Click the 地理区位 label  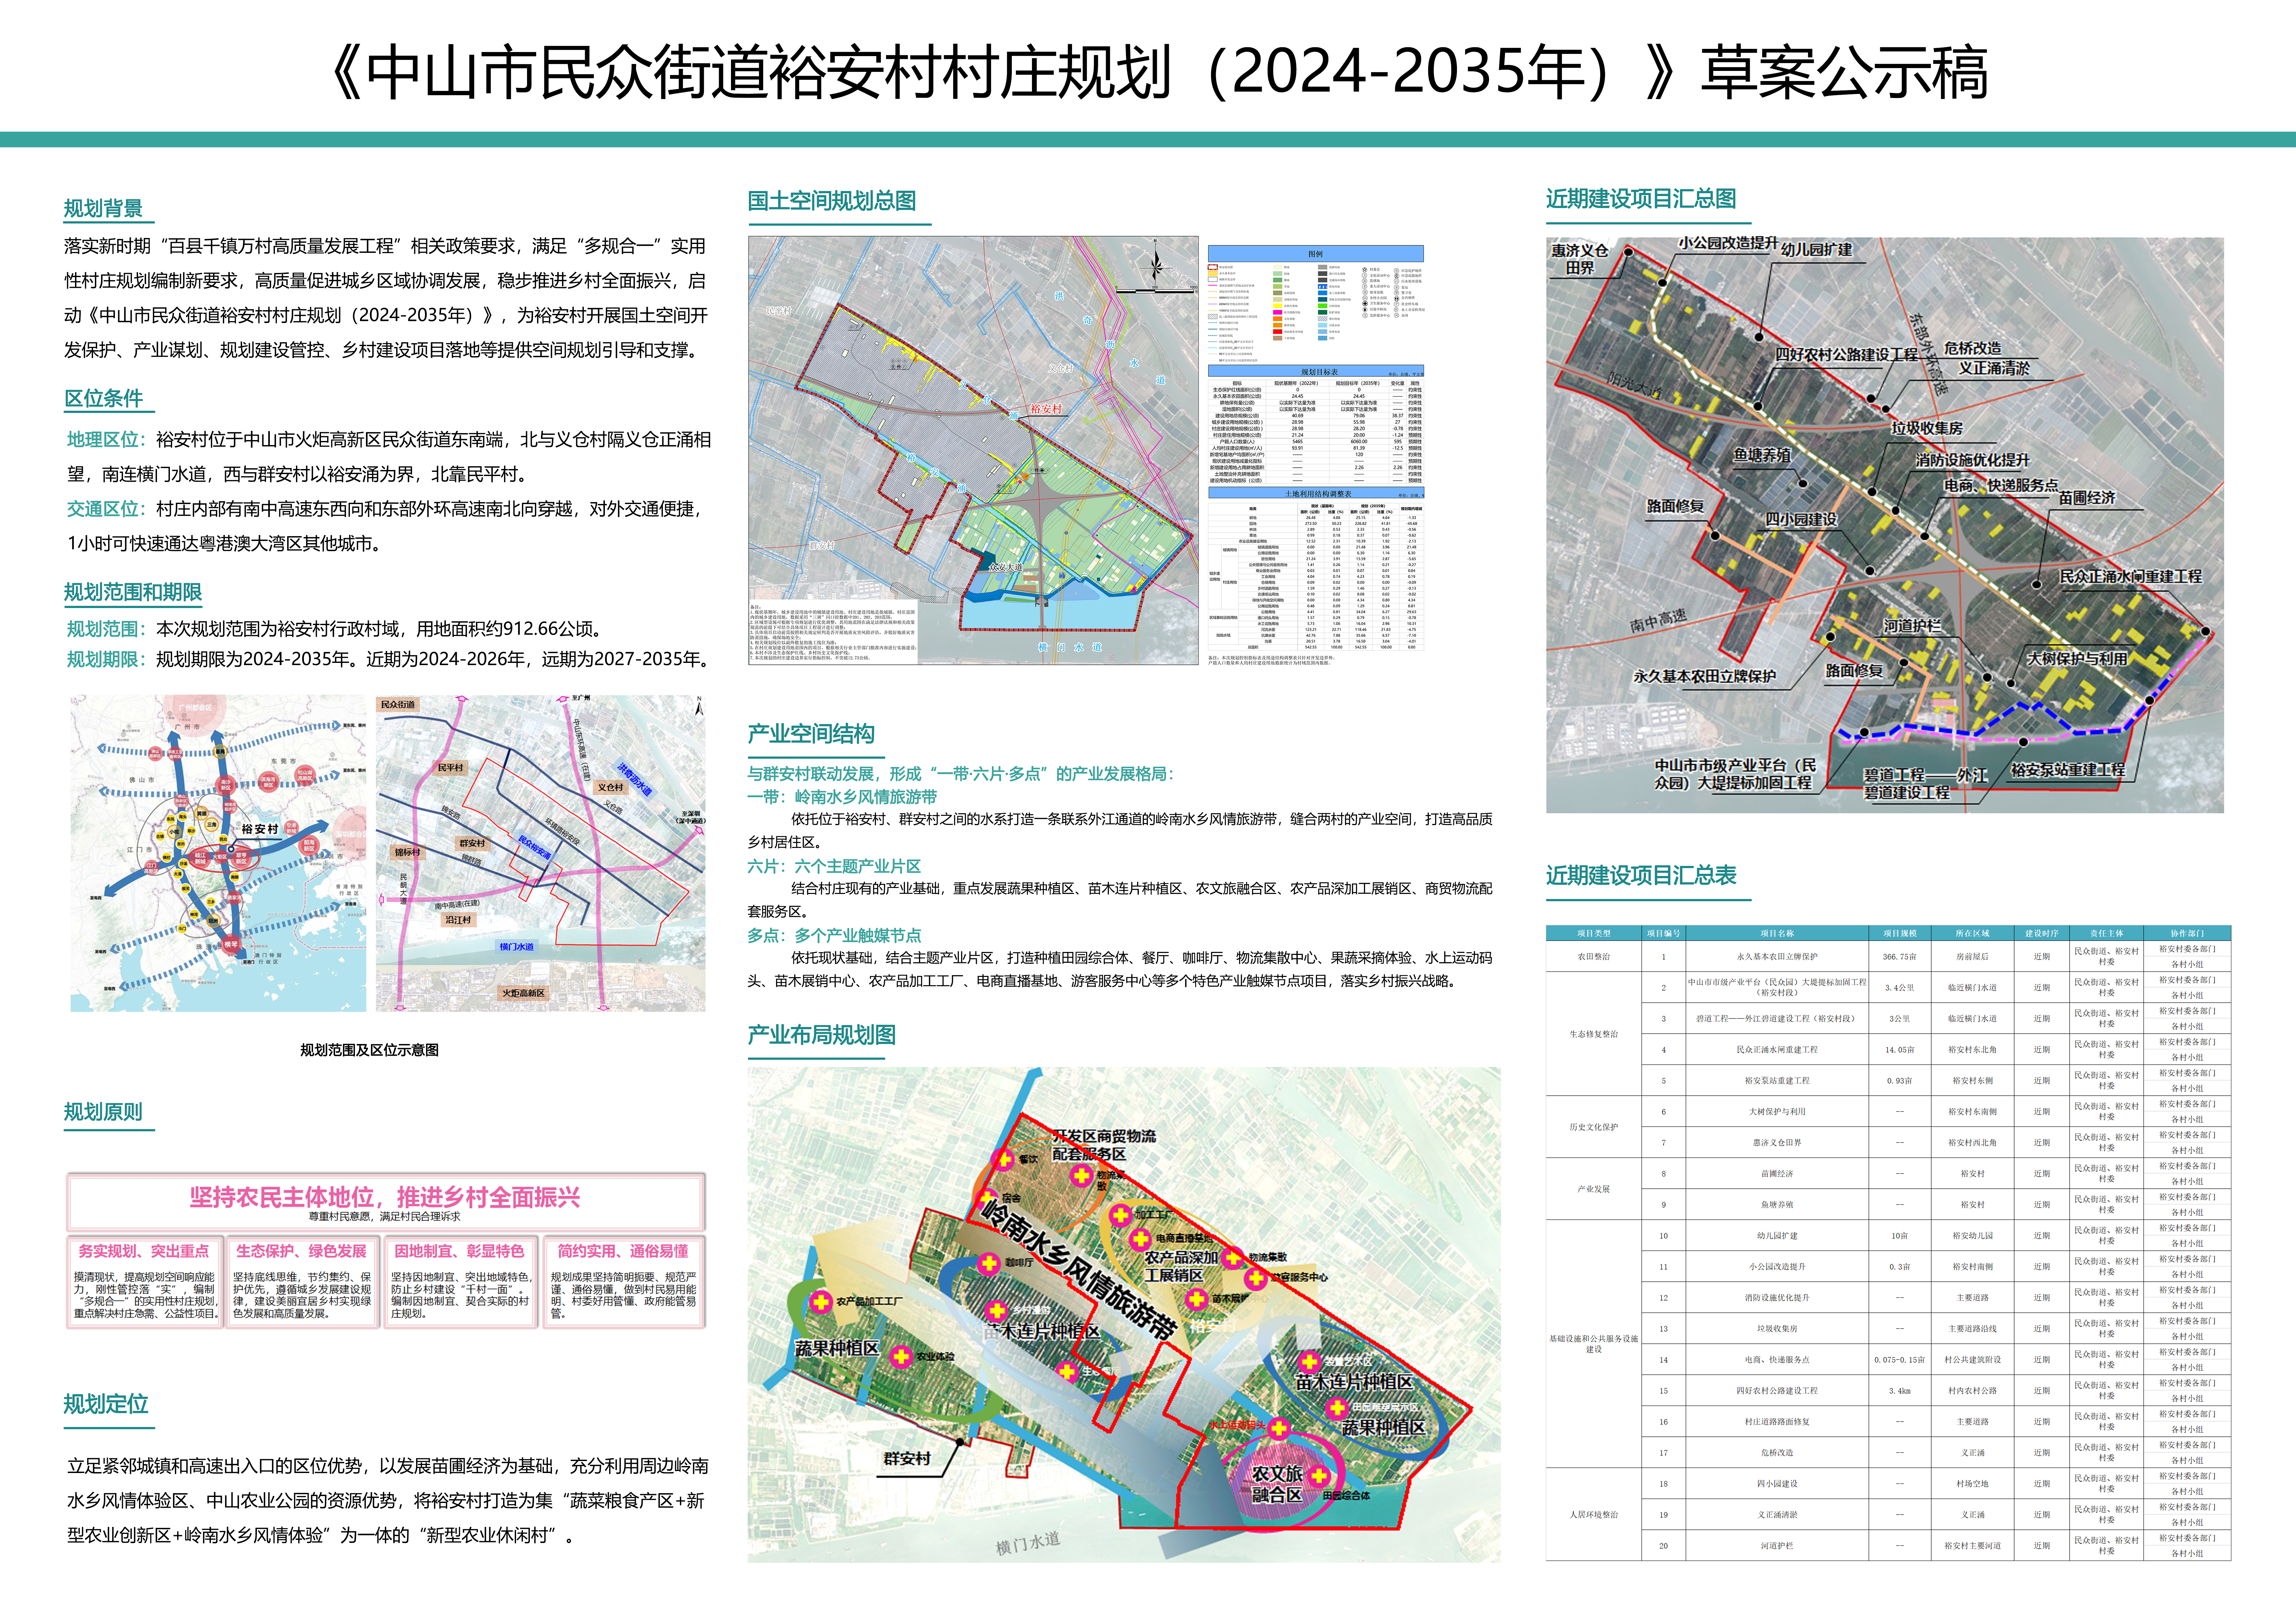click(106, 440)
